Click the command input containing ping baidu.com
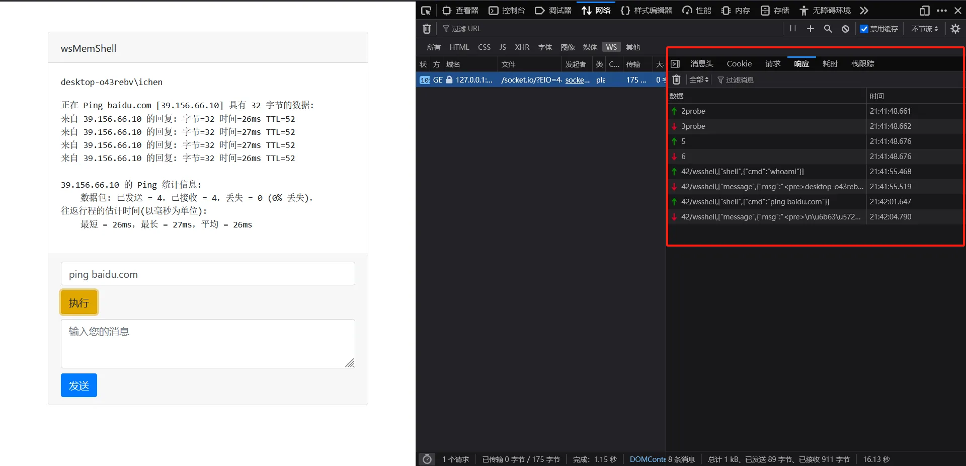966x466 pixels. (208, 274)
